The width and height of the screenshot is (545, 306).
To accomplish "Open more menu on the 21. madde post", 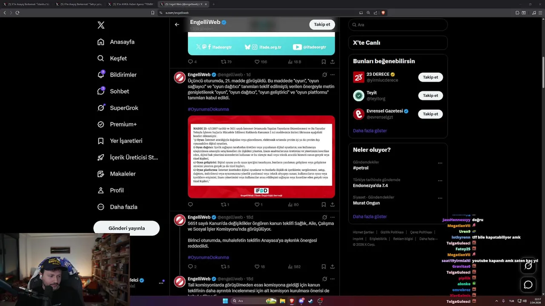I will 332,75.
